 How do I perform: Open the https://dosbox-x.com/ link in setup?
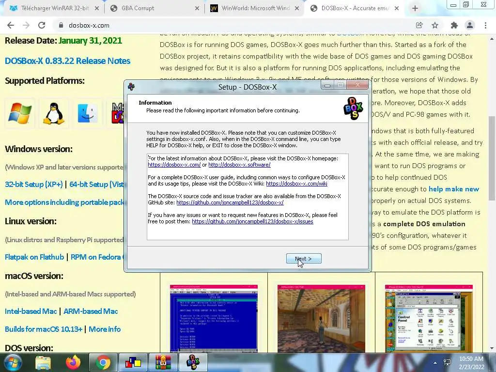(174, 165)
